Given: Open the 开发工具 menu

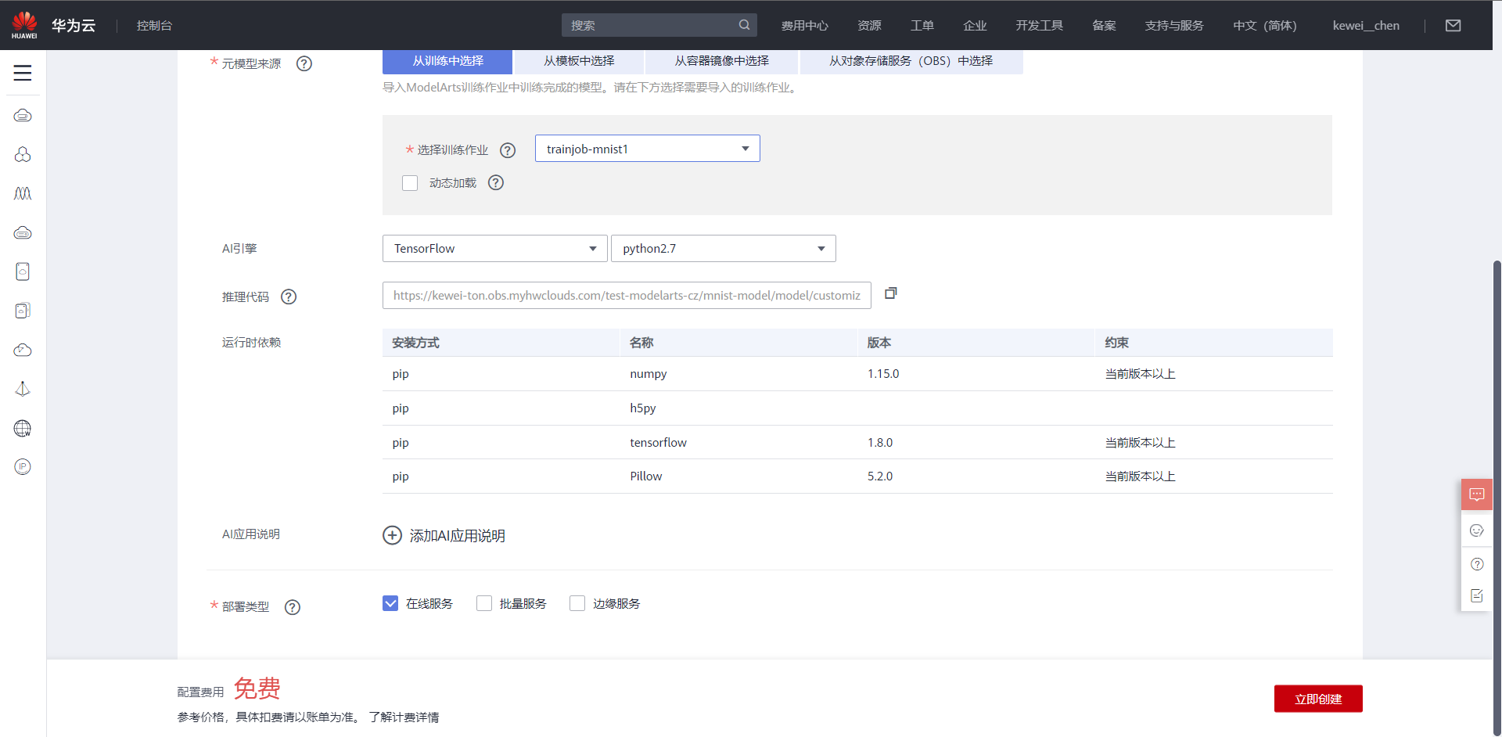Looking at the screenshot, I should (x=1039, y=25).
